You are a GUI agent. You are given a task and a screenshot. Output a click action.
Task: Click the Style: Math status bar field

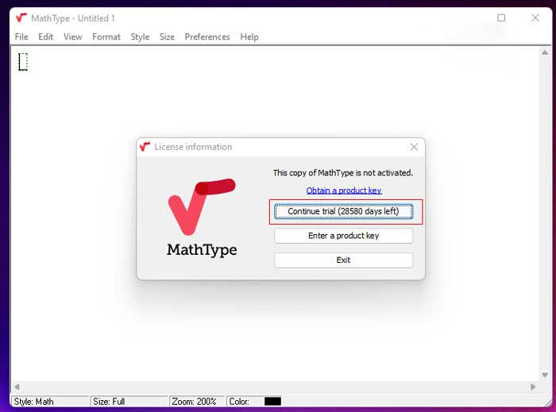[x=49, y=402]
